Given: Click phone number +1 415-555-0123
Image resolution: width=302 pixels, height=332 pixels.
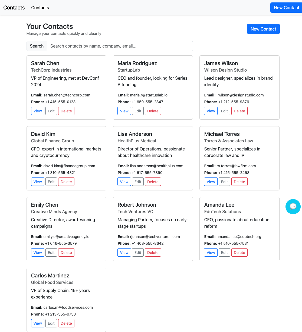Looking at the screenshot, I should pos(60,102).
